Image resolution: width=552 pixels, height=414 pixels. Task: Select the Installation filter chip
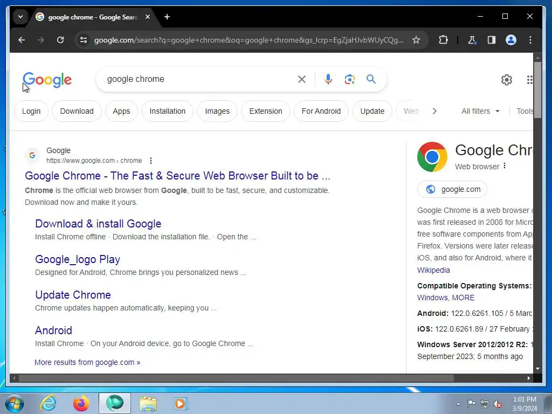point(167,111)
